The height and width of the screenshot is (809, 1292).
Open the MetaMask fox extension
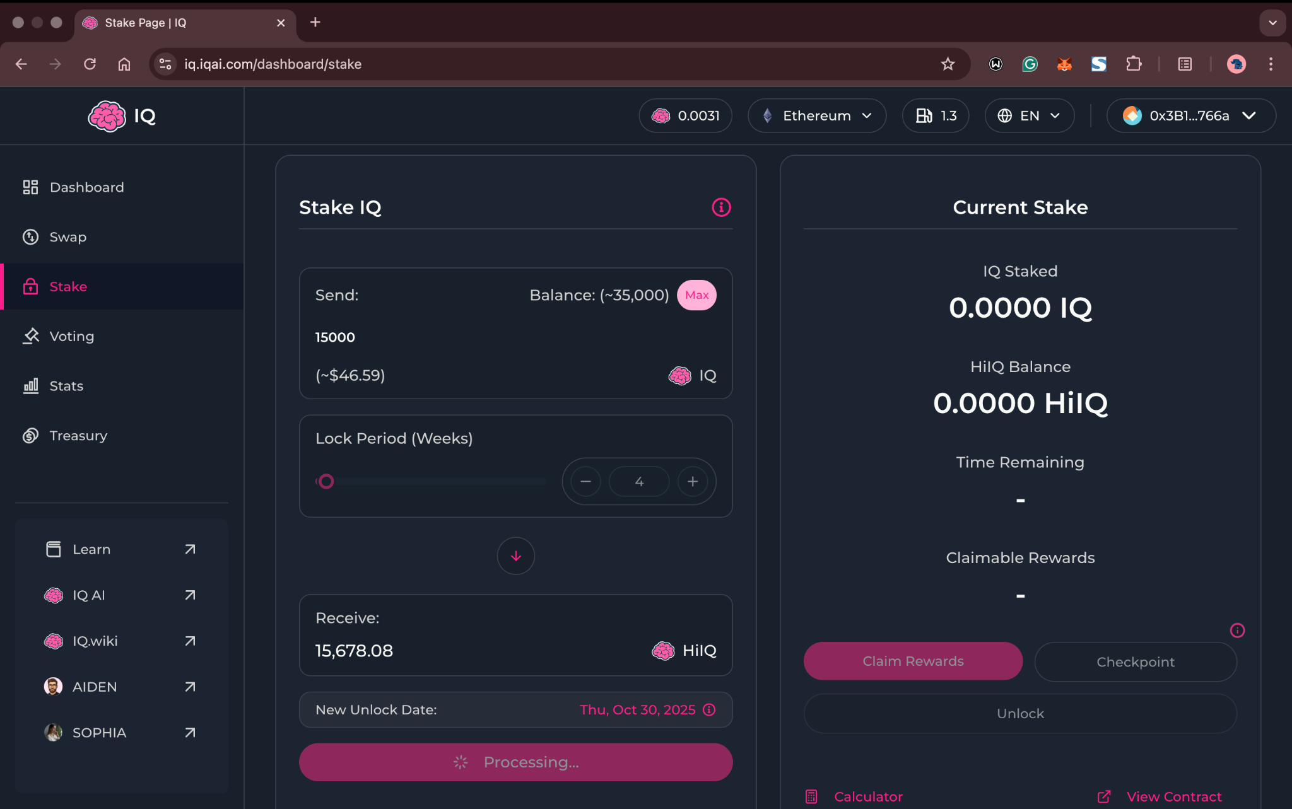(1064, 64)
